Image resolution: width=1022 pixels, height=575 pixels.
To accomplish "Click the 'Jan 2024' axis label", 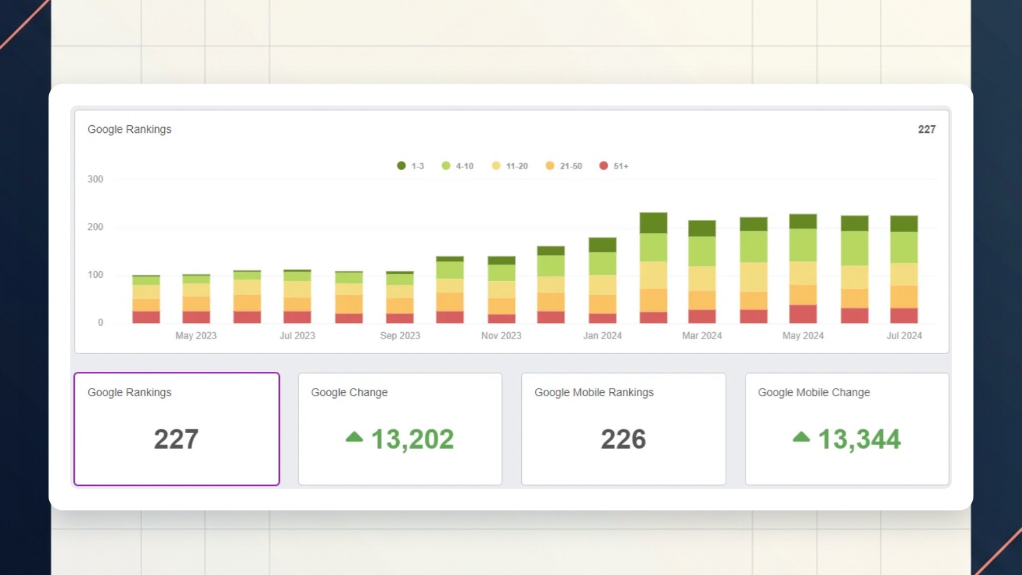I will coord(602,335).
